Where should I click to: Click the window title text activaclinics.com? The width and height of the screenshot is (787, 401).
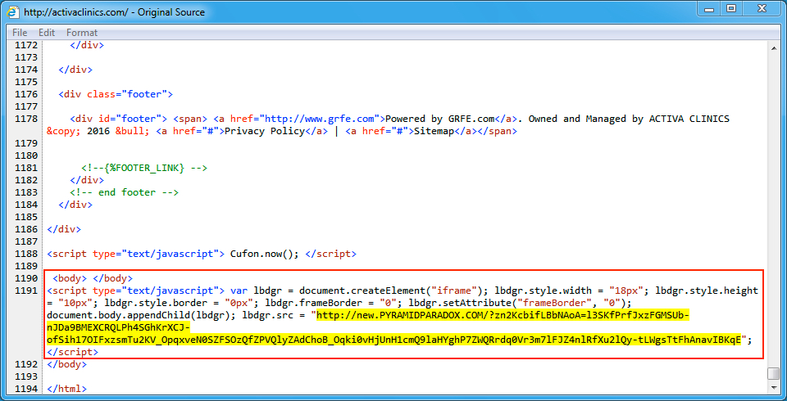pos(115,11)
